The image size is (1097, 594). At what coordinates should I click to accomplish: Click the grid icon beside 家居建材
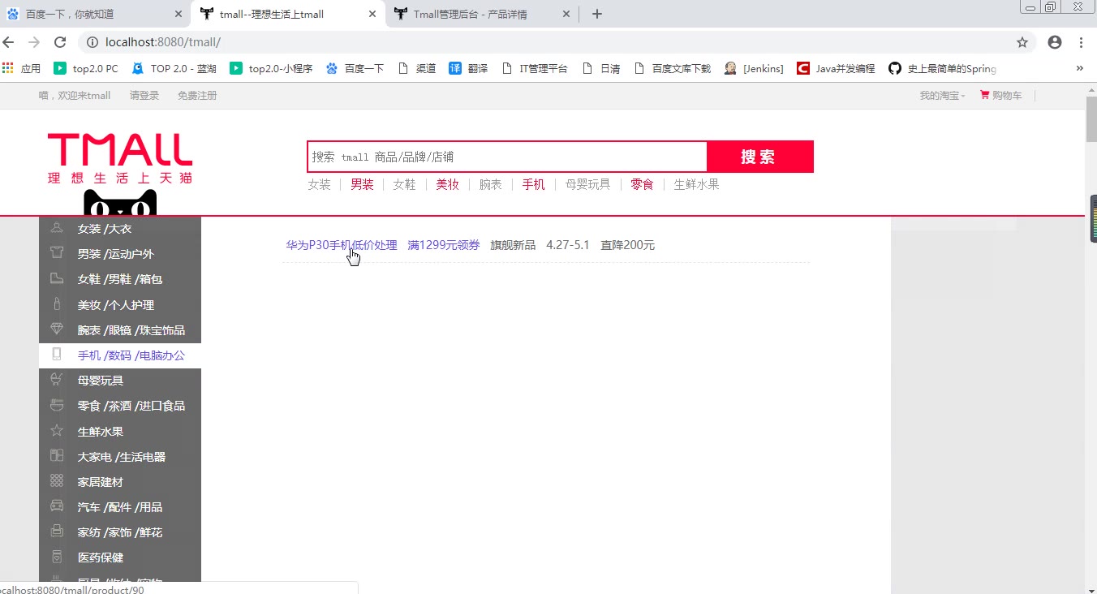[57, 481]
